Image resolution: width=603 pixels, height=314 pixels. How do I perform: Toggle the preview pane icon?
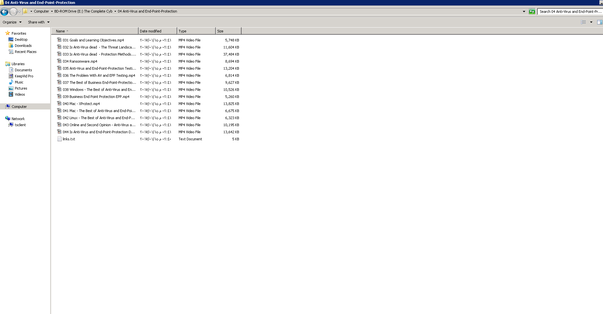click(x=599, y=22)
